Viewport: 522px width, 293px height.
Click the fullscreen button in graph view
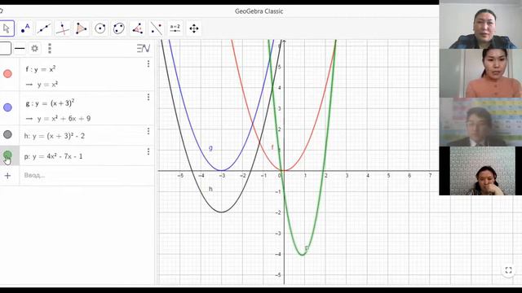[x=508, y=270]
